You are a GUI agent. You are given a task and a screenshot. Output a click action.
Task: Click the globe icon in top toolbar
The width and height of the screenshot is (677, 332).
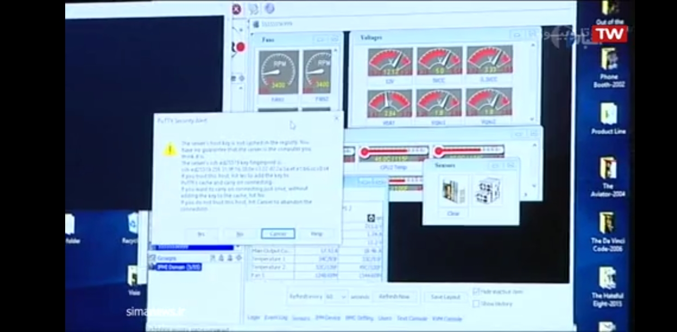click(x=269, y=8)
